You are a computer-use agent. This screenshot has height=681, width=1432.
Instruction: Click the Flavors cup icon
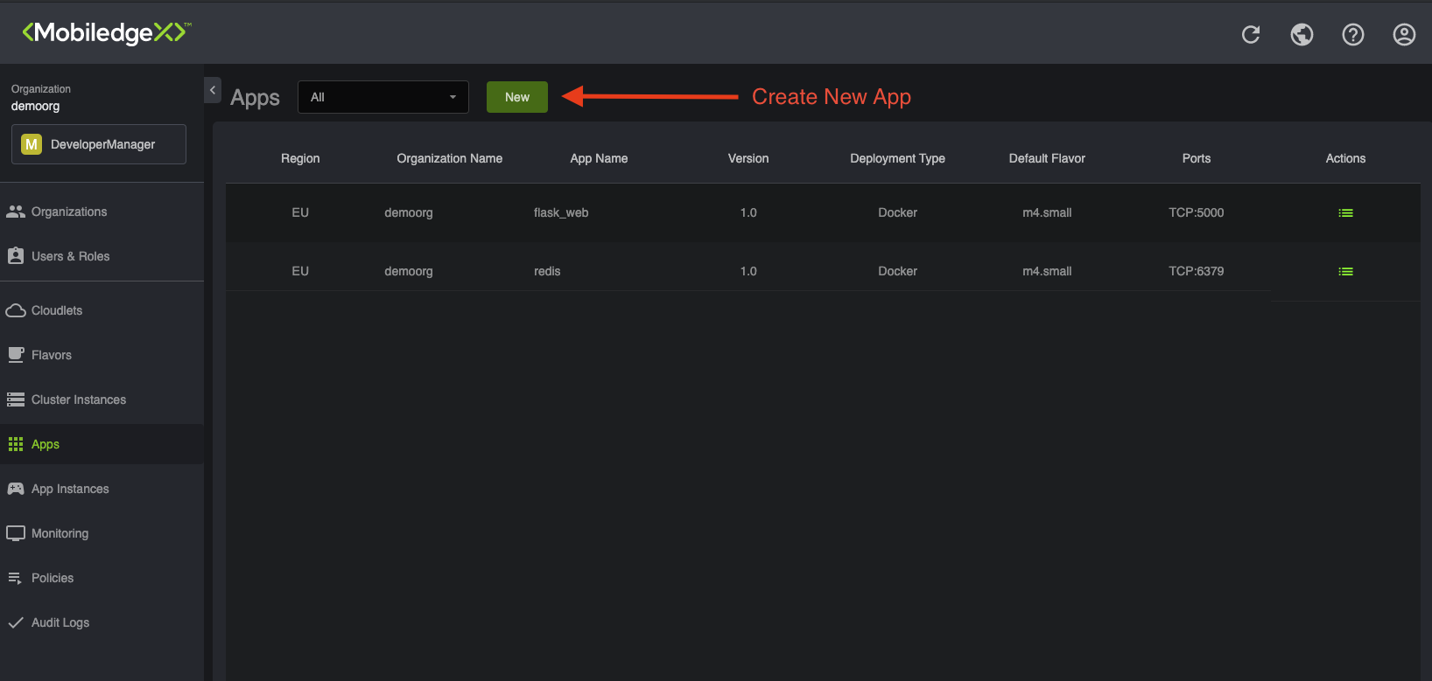point(16,355)
